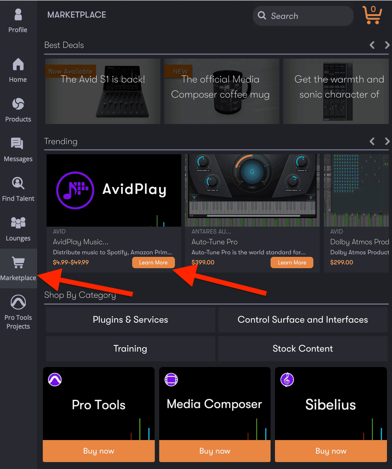The width and height of the screenshot is (392, 469).
Task: Select the Plugins & Services category
Action: pyautogui.click(x=130, y=319)
